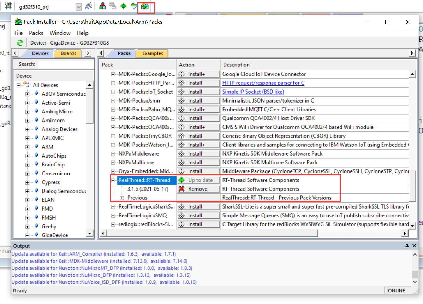Screen dimensions: 423x304
Task: Open the Packs menu
Action: (x=36, y=33)
